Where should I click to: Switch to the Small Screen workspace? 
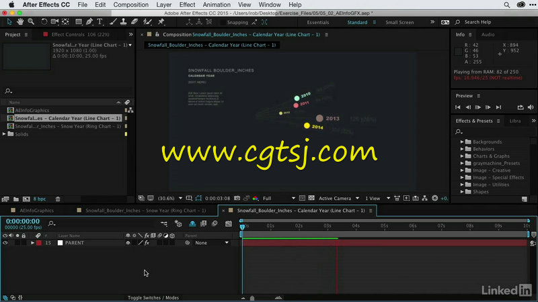[399, 22]
